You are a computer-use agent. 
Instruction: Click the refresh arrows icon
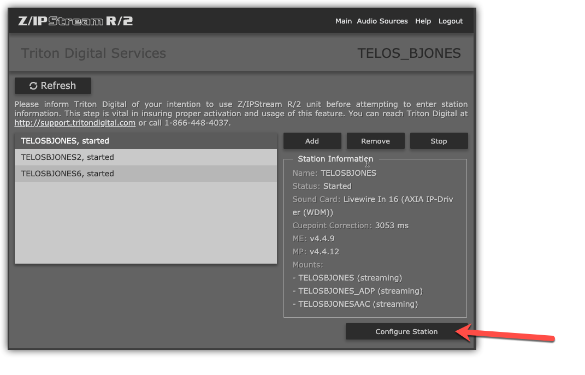33,86
